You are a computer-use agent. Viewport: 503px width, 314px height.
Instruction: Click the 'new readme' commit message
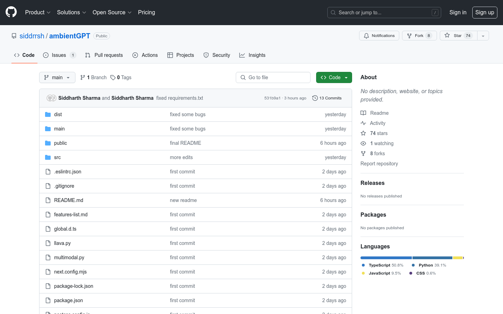point(183,200)
